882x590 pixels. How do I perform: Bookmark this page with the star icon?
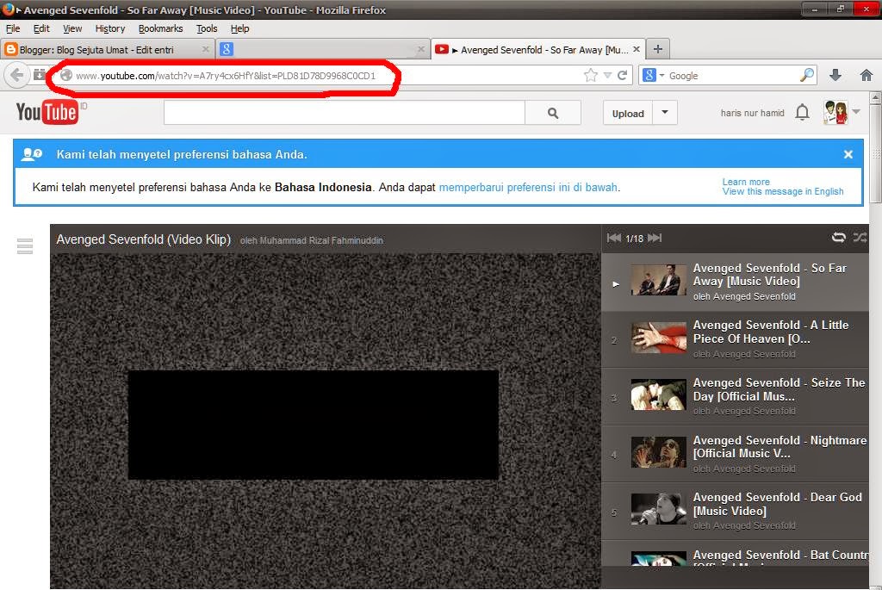591,76
